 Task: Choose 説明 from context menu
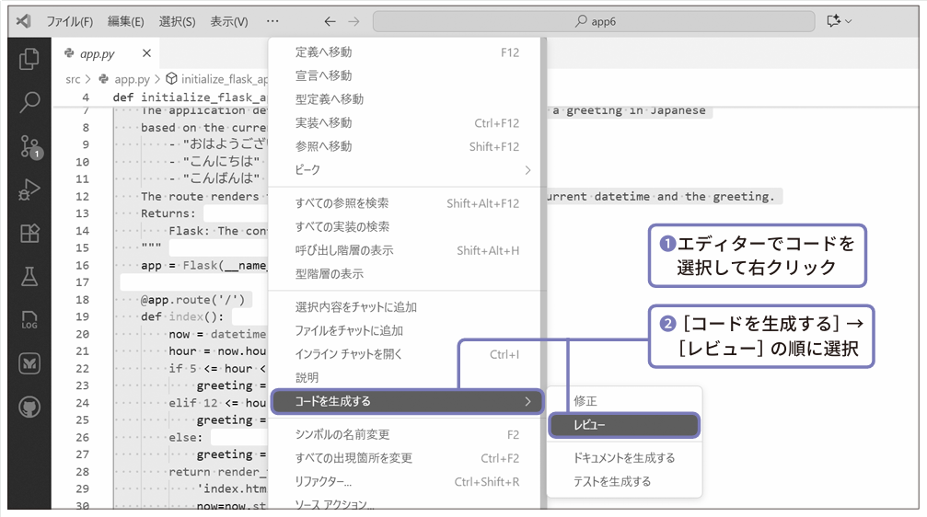point(407,377)
